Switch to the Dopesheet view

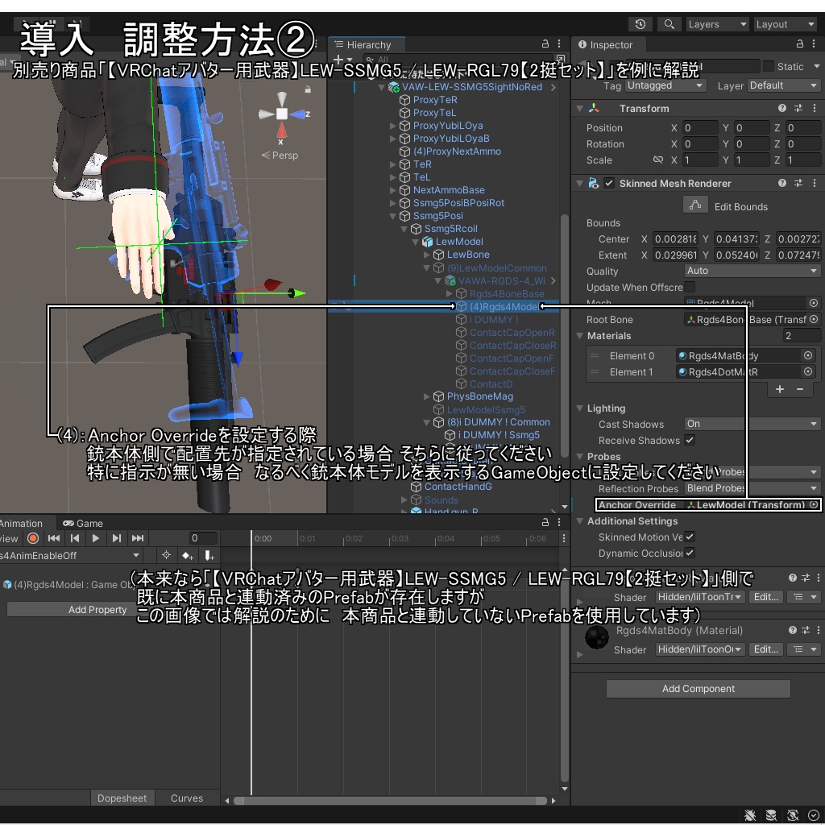122,798
